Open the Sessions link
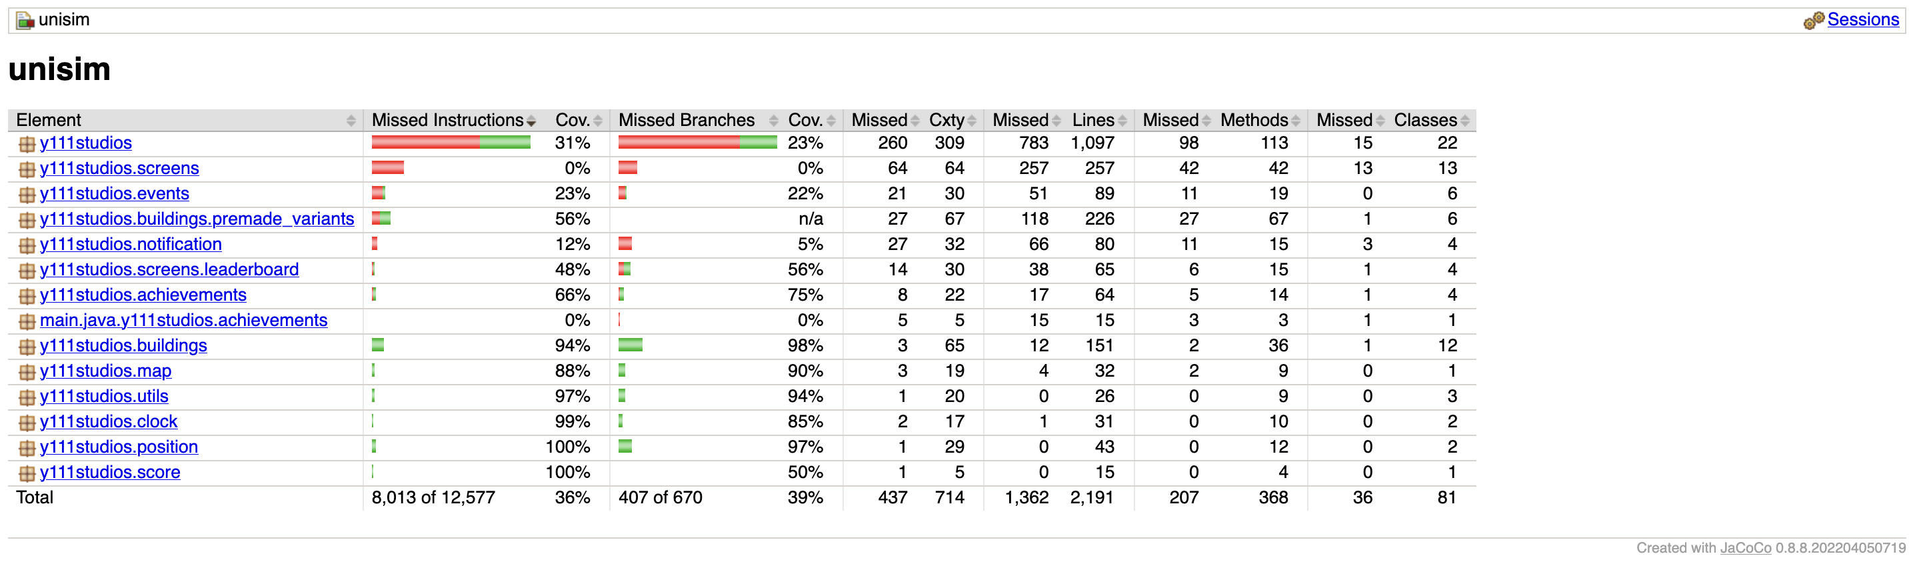The image size is (1917, 564). tap(1862, 20)
